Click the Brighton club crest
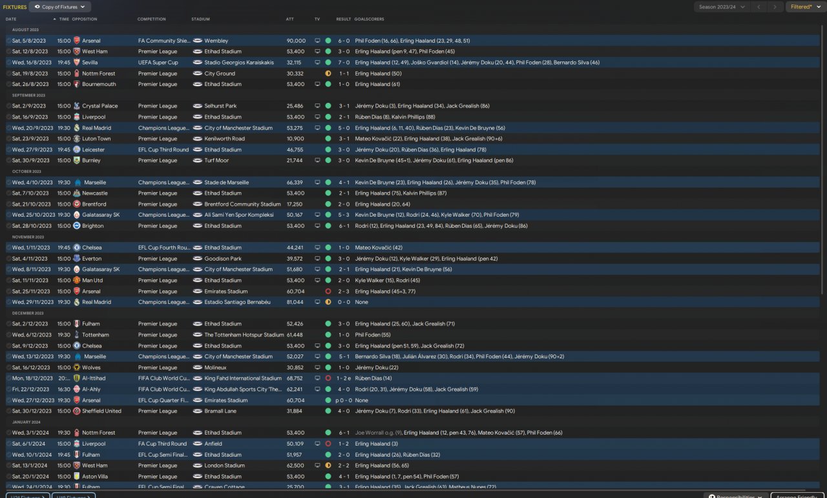The height and width of the screenshot is (498, 827). pos(77,226)
